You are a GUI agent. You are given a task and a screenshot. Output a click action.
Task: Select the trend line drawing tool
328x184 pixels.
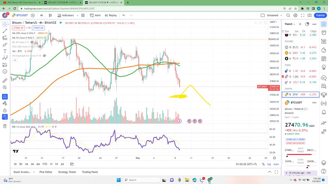tap(5, 31)
